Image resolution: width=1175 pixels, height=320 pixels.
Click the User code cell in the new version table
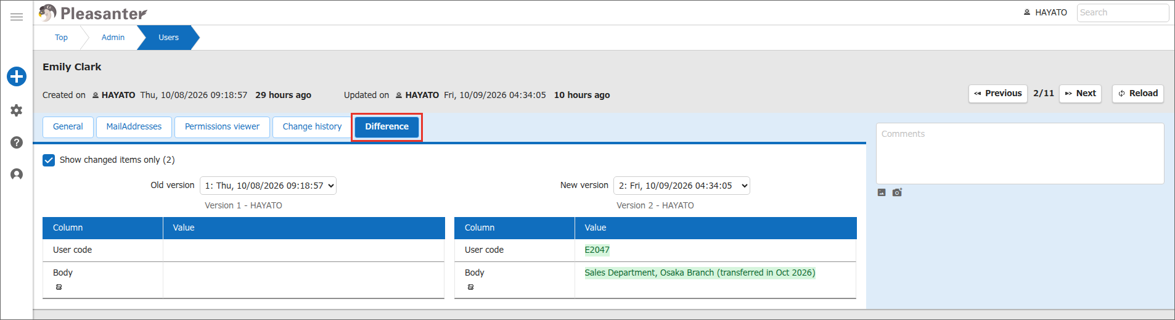point(515,250)
